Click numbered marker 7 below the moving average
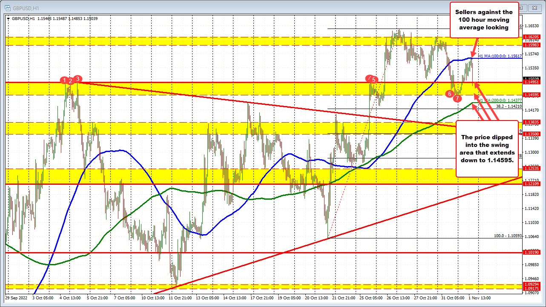Screen dimensions: 546x307 tap(457, 98)
